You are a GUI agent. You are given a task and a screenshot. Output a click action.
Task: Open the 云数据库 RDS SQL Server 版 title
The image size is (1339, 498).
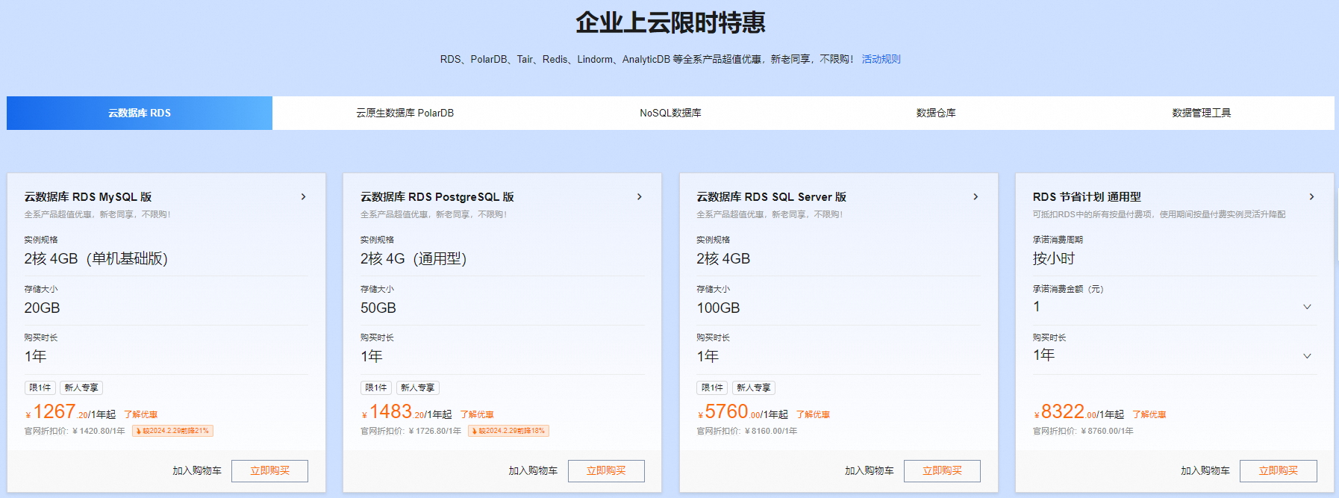click(772, 197)
